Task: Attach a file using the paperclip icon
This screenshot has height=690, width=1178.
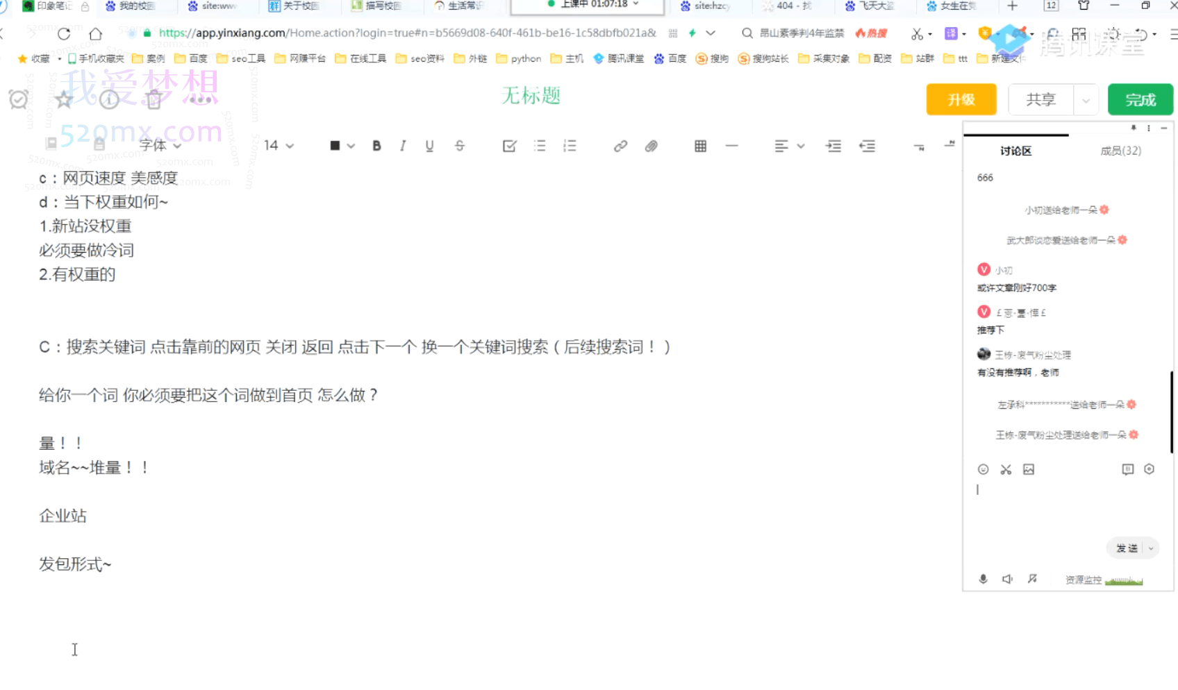Action: [x=652, y=146]
